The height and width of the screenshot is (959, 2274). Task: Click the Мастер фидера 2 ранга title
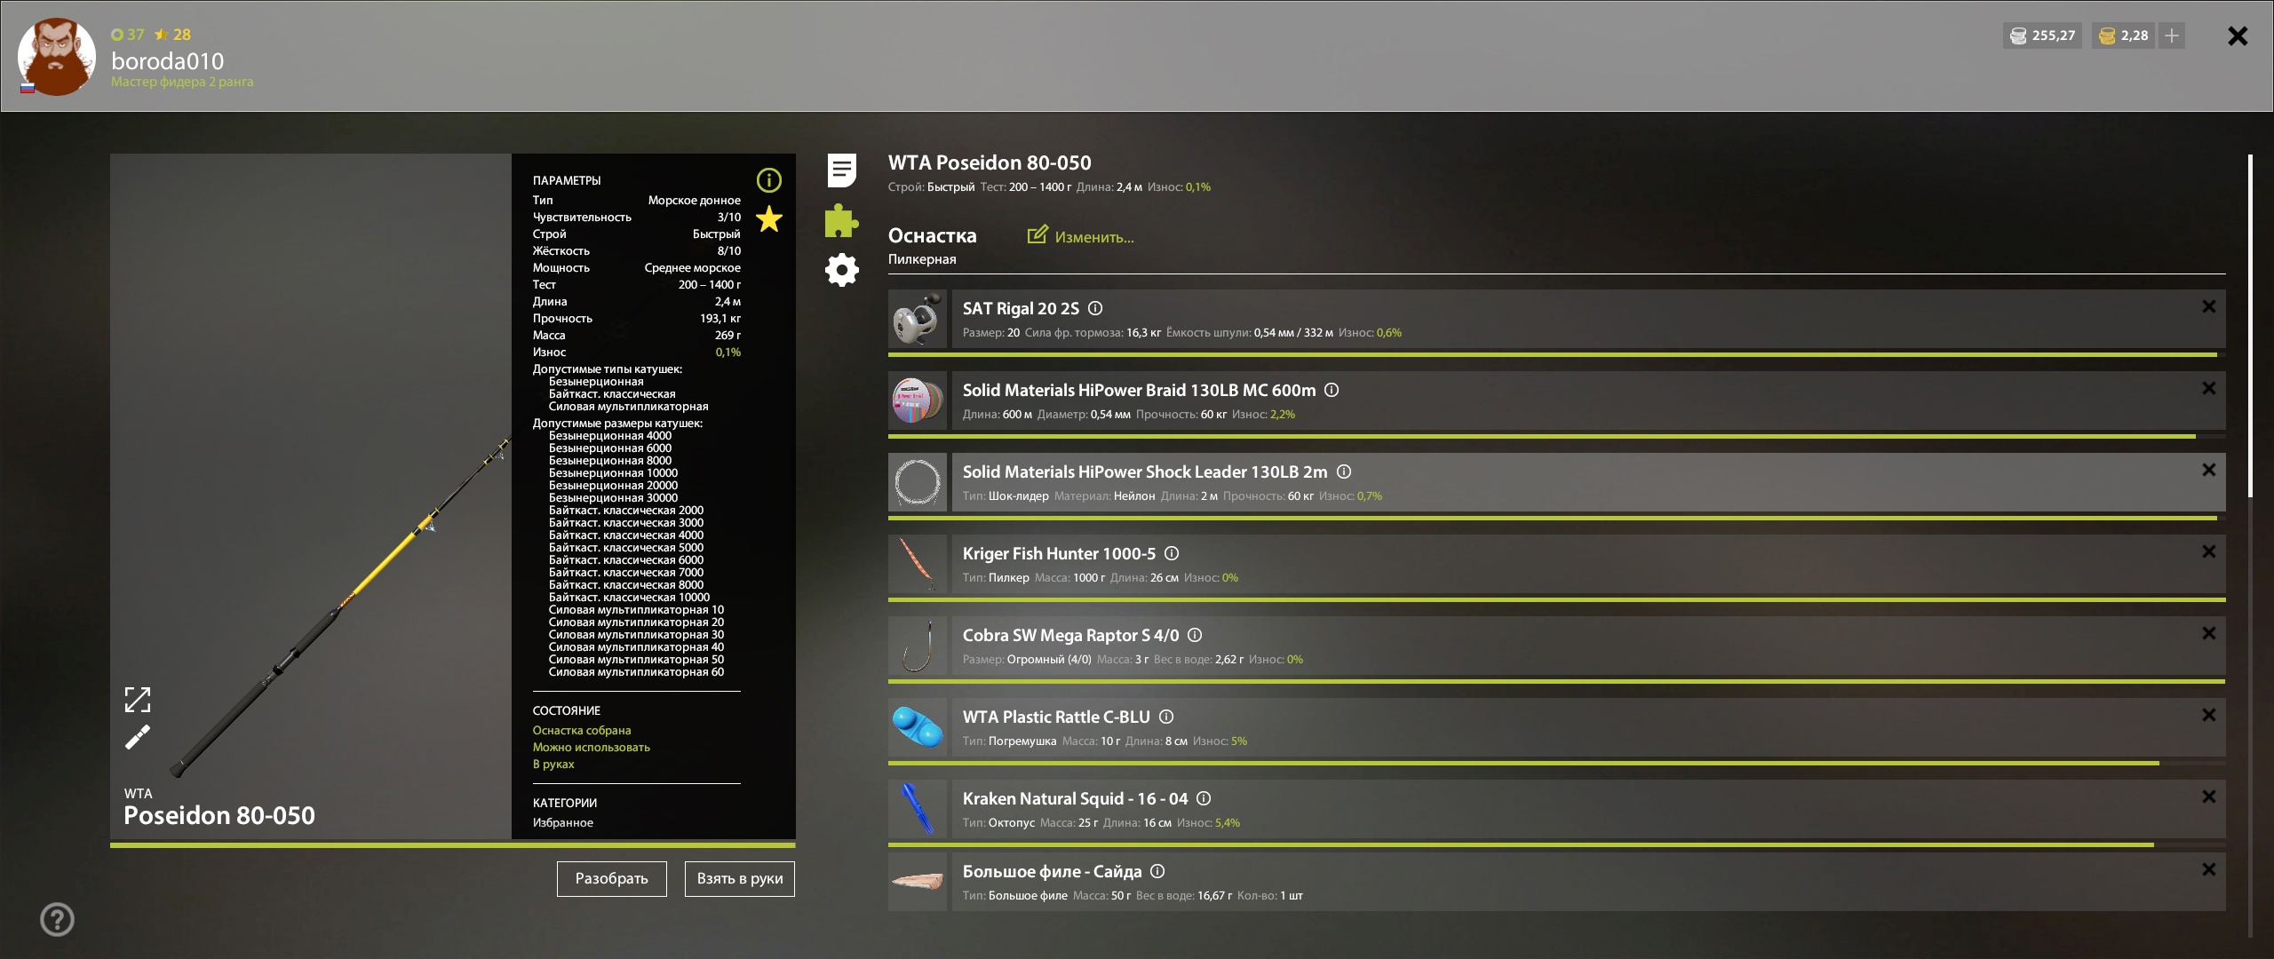[182, 82]
